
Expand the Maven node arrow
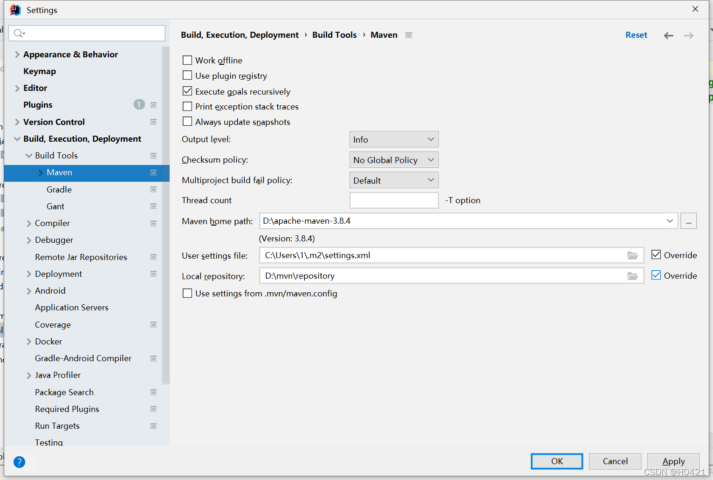click(41, 172)
